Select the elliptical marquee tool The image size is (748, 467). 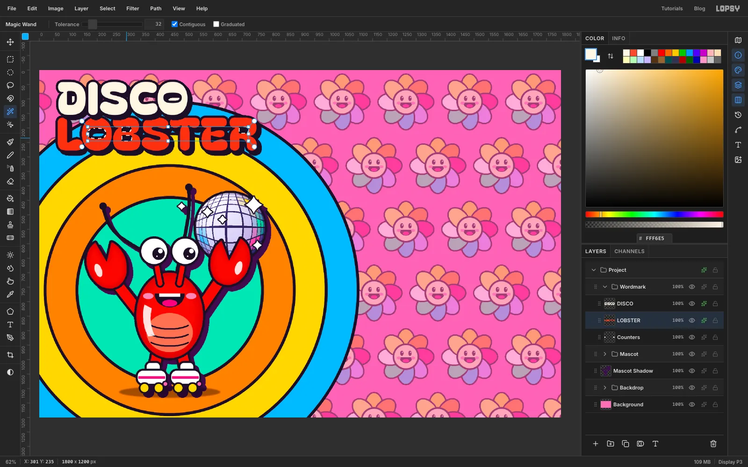(x=10, y=72)
